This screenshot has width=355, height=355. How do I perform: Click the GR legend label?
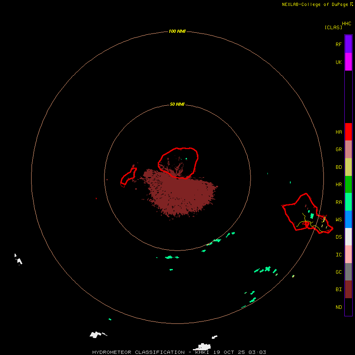[338, 149]
